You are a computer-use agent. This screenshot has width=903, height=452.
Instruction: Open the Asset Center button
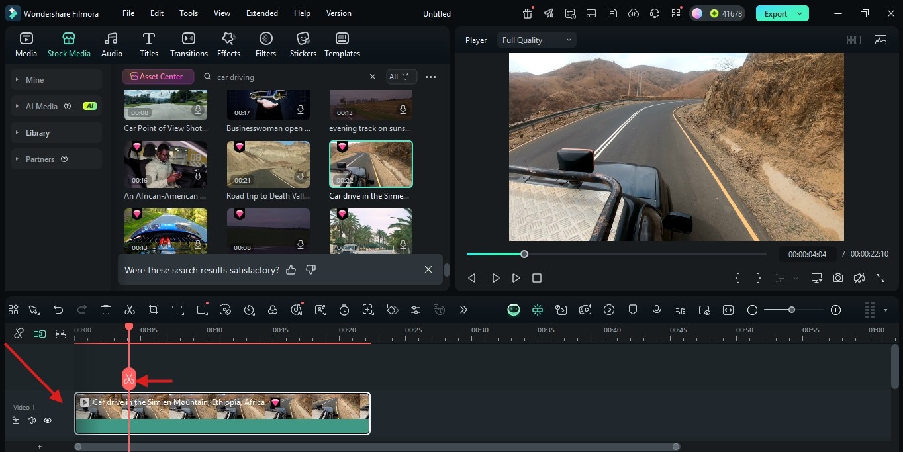[158, 77]
